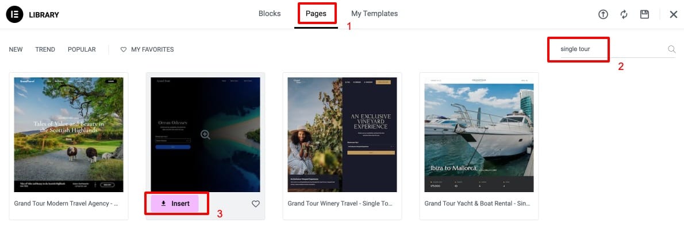684x238 pixels.
Task: Open the Pages tab
Action: [316, 14]
